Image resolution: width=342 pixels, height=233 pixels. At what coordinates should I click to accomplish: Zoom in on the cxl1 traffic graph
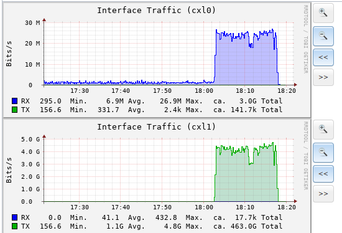(323, 130)
